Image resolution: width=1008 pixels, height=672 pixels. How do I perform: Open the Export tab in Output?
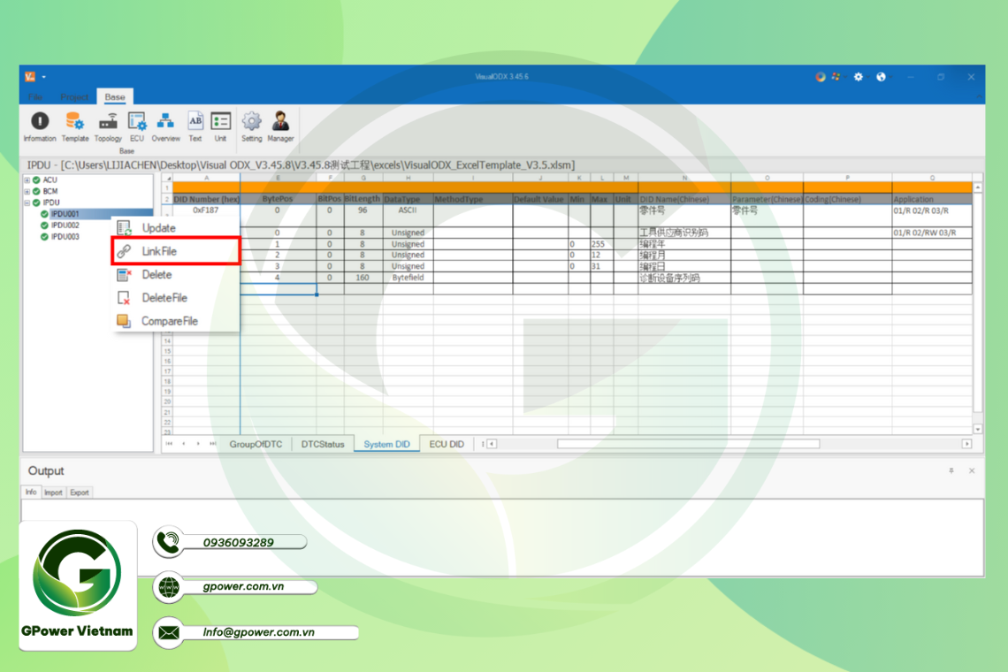point(80,492)
